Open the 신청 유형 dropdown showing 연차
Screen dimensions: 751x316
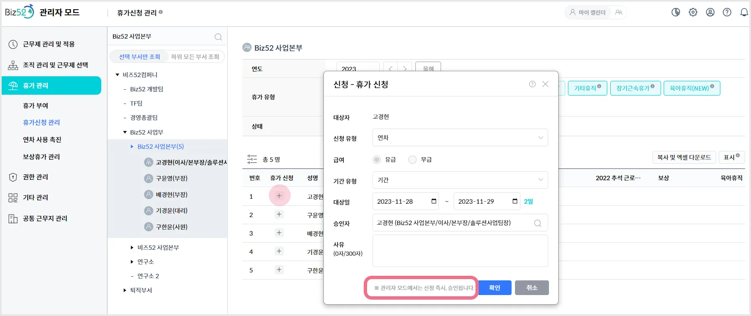click(460, 137)
